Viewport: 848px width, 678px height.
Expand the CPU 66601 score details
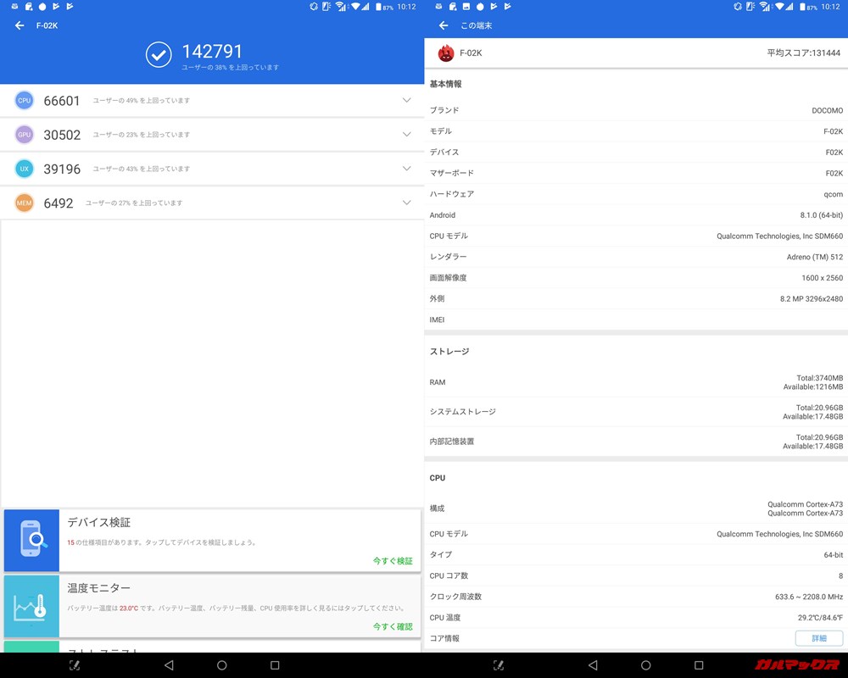pos(406,100)
